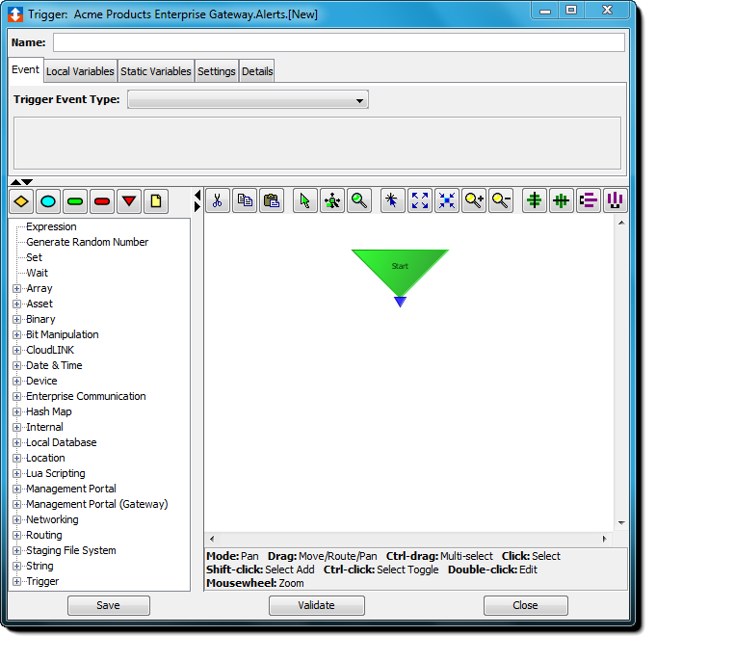Select the Location tree item

coord(45,458)
